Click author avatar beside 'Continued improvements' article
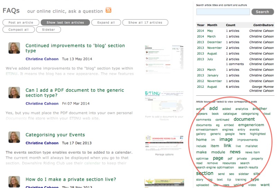 coord(14,48)
